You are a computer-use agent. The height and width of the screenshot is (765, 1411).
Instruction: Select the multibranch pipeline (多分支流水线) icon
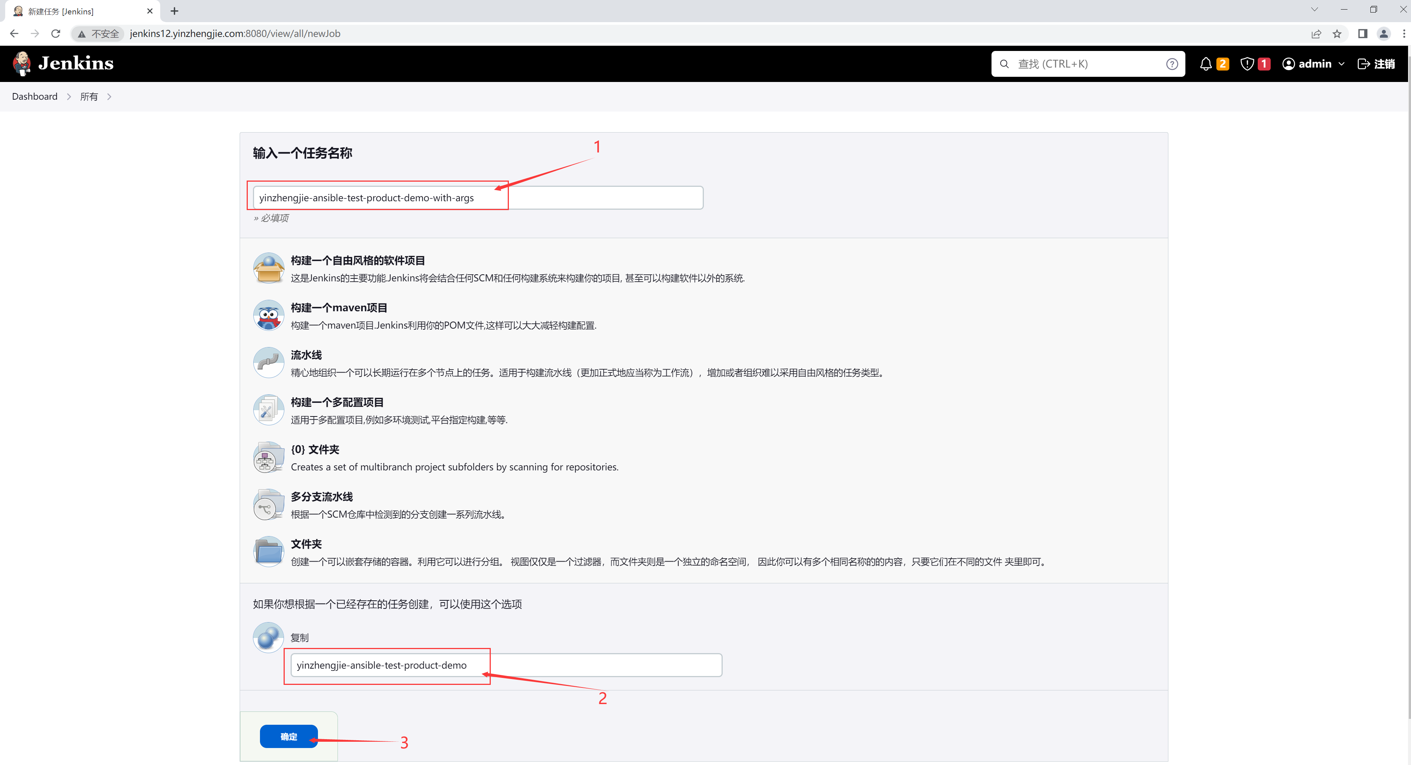point(268,505)
